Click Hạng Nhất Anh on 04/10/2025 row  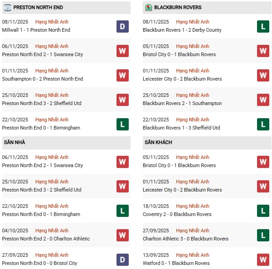click(x=52, y=231)
